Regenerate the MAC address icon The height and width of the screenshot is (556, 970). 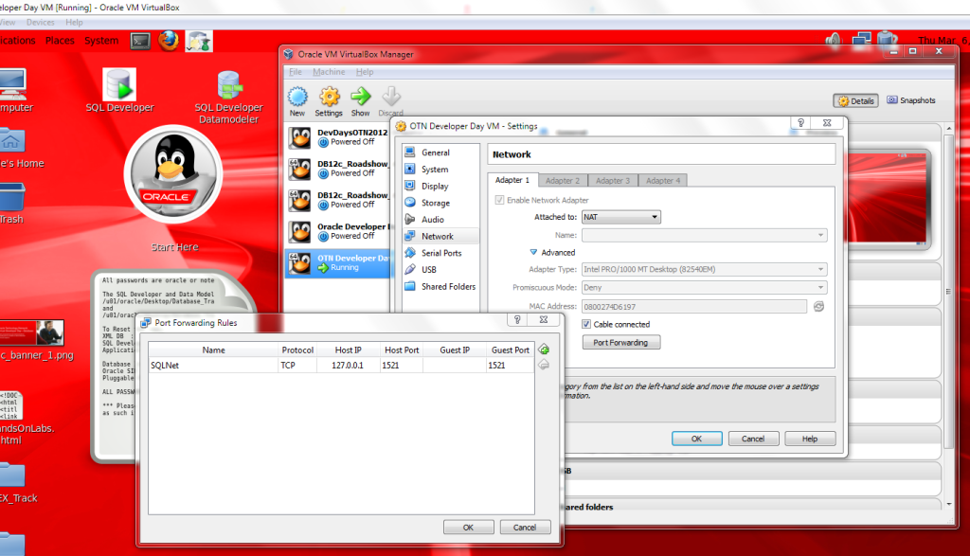[x=818, y=306]
